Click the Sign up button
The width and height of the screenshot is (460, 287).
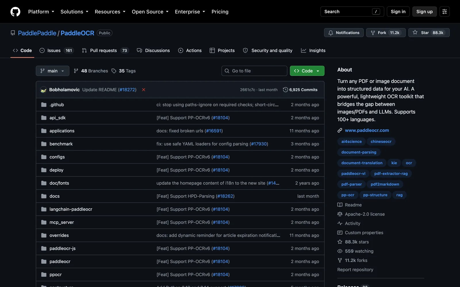pyautogui.click(x=425, y=11)
